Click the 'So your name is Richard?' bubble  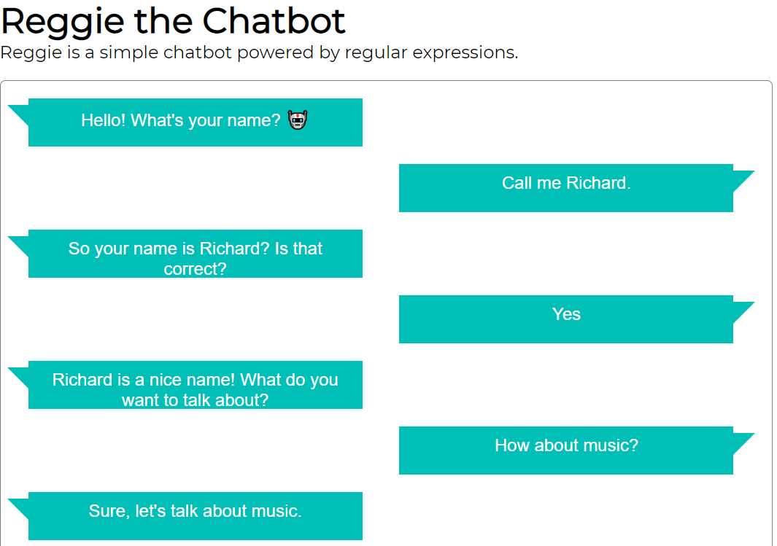(195, 254)
